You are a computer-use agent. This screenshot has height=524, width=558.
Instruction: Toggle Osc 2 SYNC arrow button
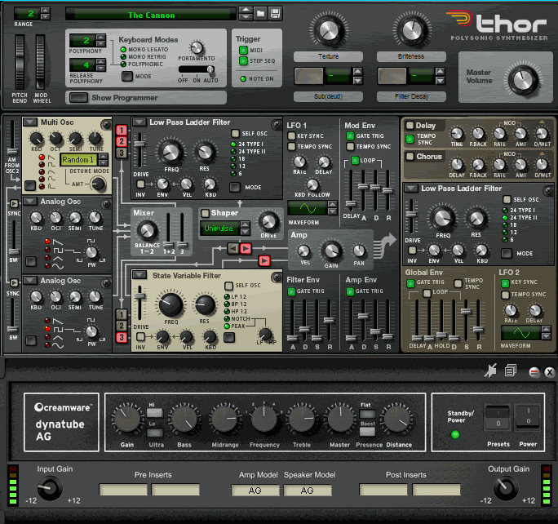click(14, 203)
